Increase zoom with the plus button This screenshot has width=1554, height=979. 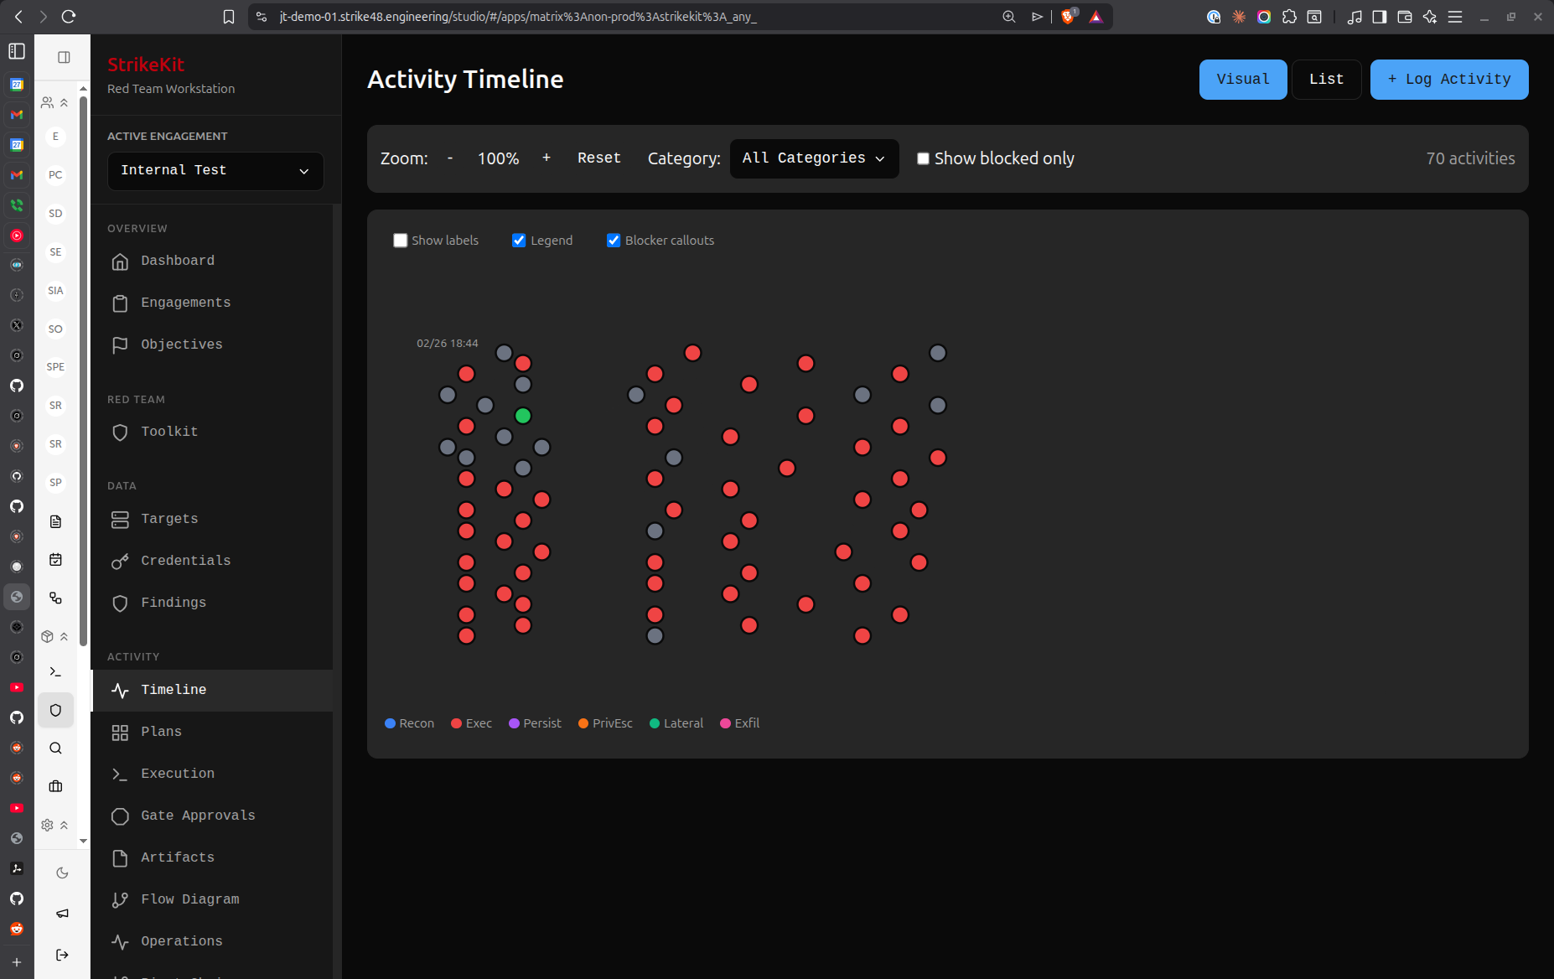point(546,158)
